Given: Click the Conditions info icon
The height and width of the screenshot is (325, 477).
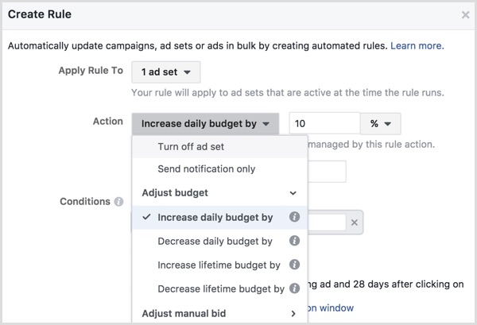Looking at the screenshot, I should (x=118, y=202).
